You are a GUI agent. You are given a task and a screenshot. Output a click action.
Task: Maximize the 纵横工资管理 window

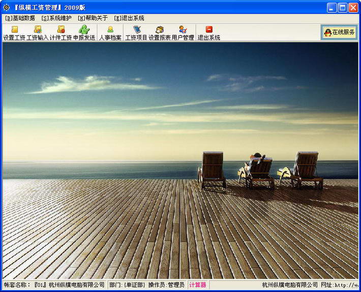click(x=342, y=8)
